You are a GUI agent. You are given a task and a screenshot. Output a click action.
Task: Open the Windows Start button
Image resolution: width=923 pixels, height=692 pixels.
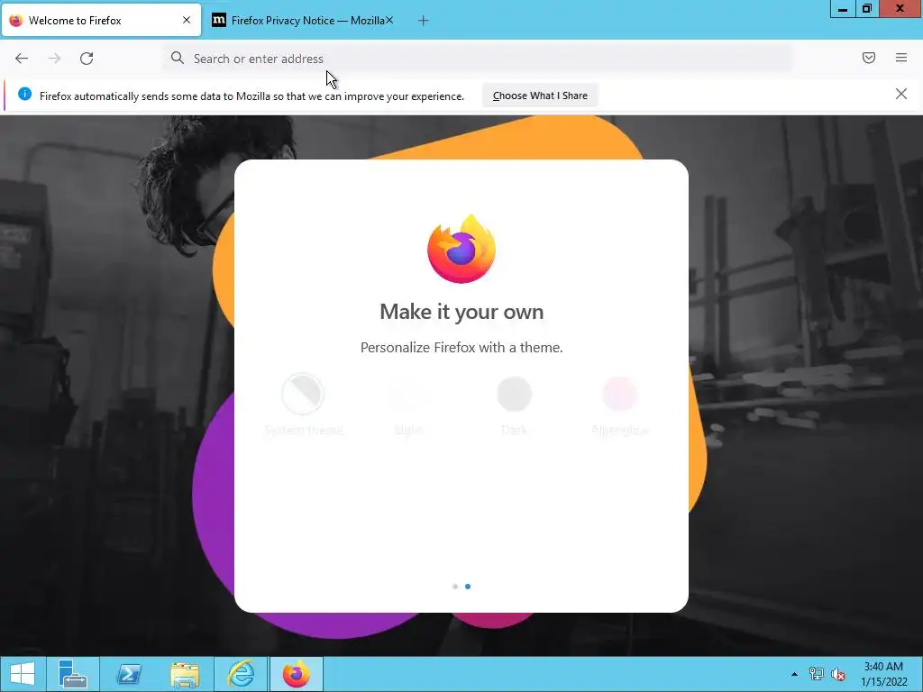23,674
